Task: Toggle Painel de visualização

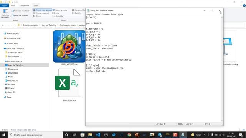Action: click(x=21, y=11)
